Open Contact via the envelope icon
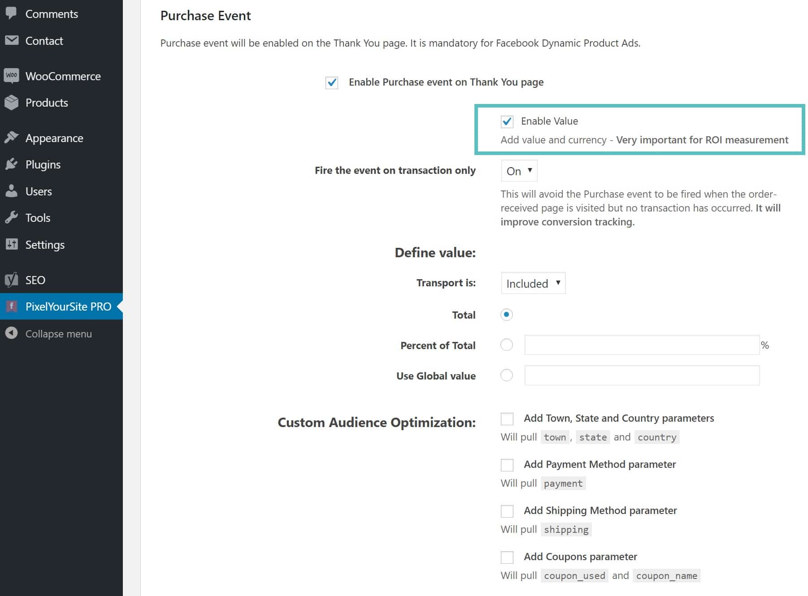 click(x=12, y=40)
